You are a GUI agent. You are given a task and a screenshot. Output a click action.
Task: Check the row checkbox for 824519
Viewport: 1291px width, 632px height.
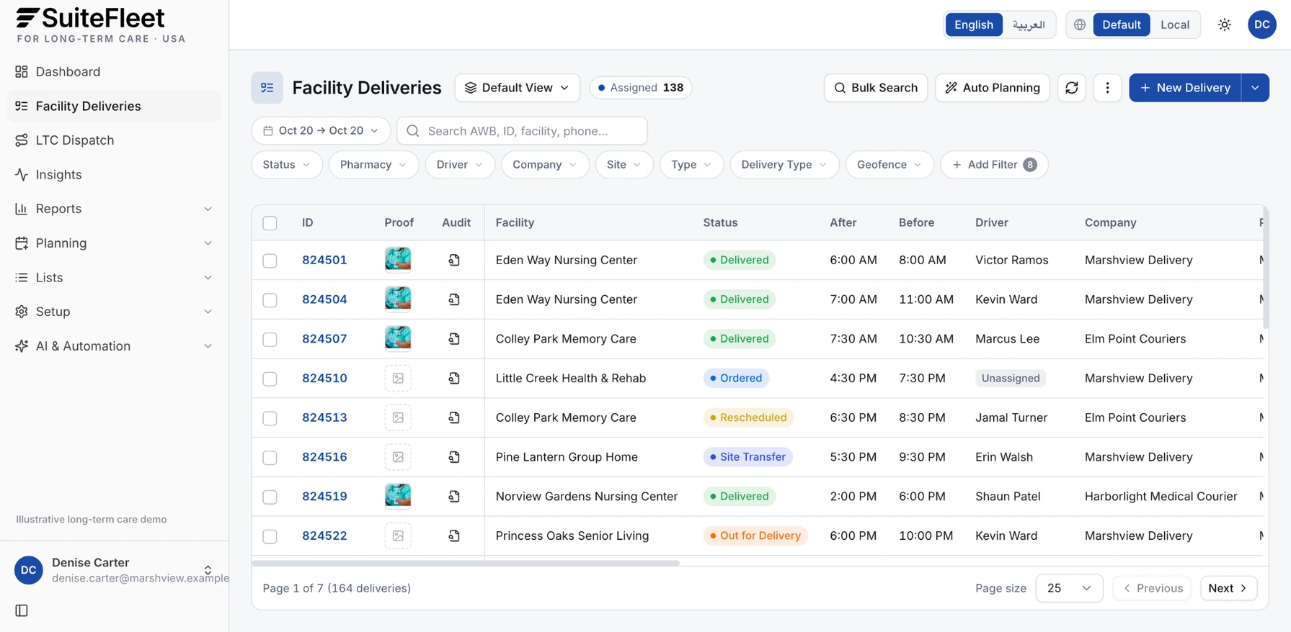270,497
